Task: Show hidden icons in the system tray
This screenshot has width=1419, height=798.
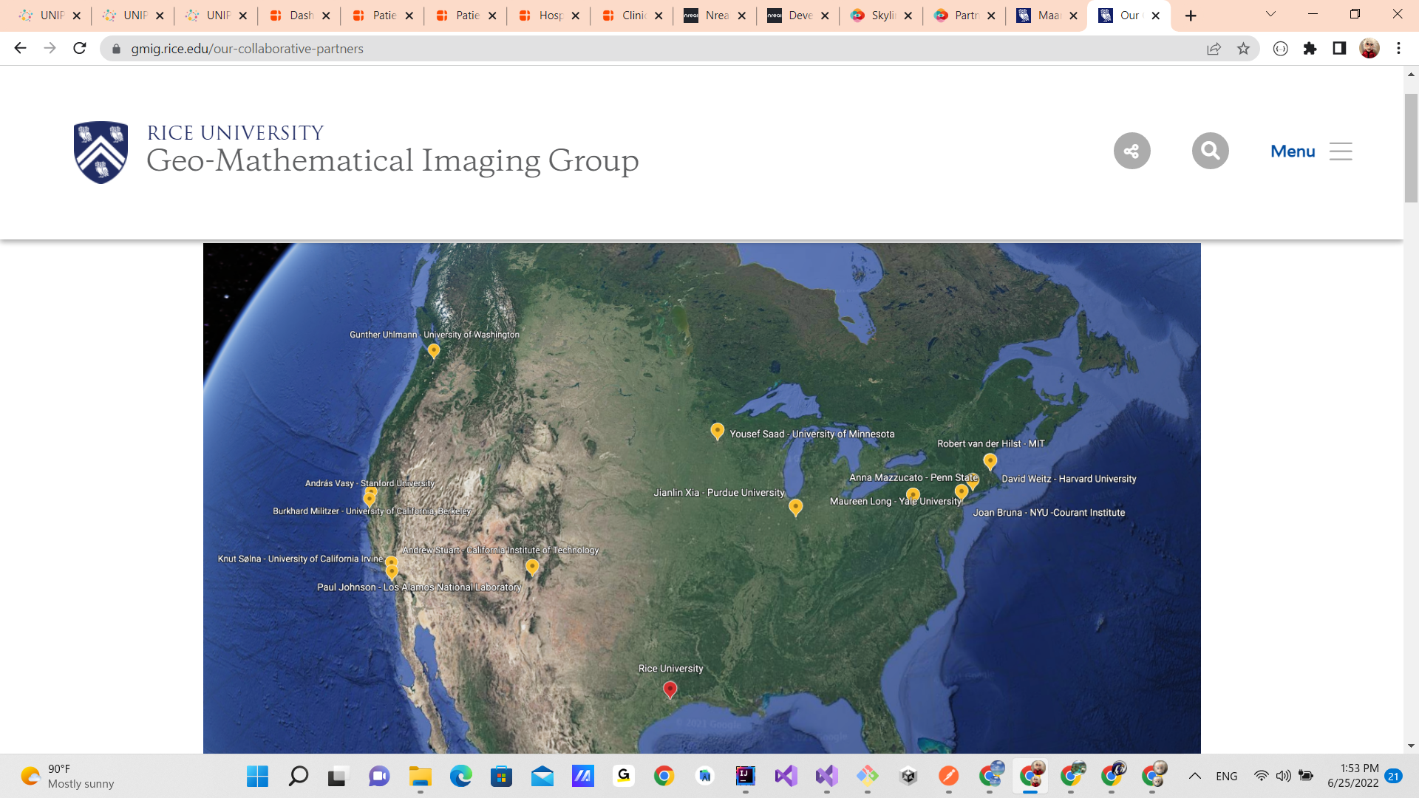Action: click(x=1194, y=776)
